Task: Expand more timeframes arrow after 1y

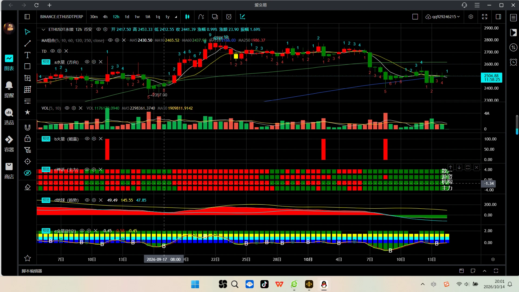Action: [x=176, y=17]
